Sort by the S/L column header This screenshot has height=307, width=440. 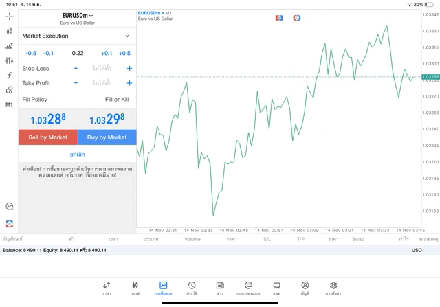point(267,239)
